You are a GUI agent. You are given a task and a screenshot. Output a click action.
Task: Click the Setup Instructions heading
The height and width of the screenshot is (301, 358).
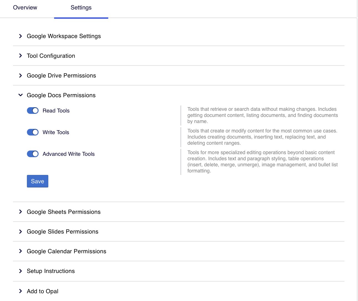click(x=51, y=271)
